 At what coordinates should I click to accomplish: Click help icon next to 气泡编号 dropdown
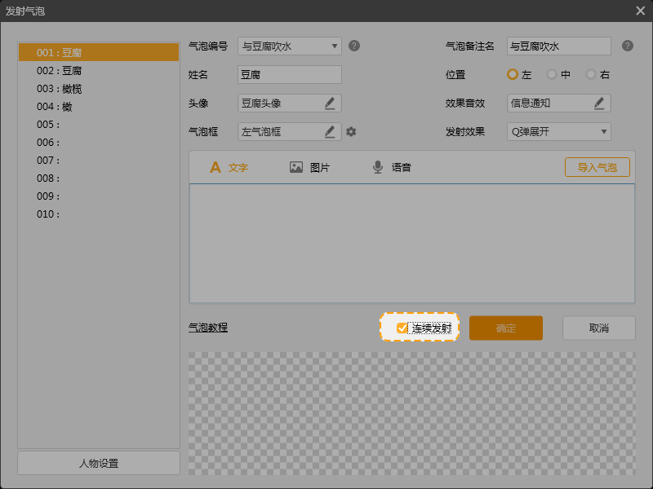click(354, 46)
